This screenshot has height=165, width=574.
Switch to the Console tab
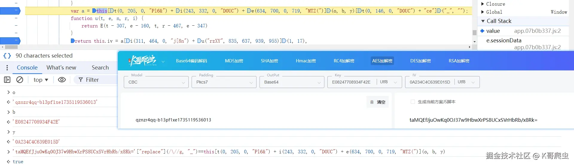27,68
